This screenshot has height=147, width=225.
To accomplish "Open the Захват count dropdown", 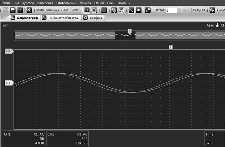I will [179, 10].
